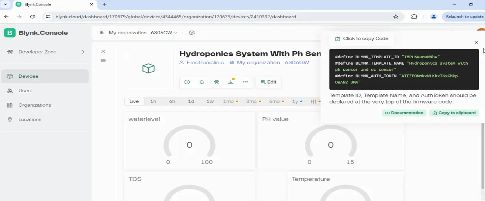Click the BLYNK_TEMPLATE_ID code line
This screenshot has height=201, width=485.
(x=388, y=57)
